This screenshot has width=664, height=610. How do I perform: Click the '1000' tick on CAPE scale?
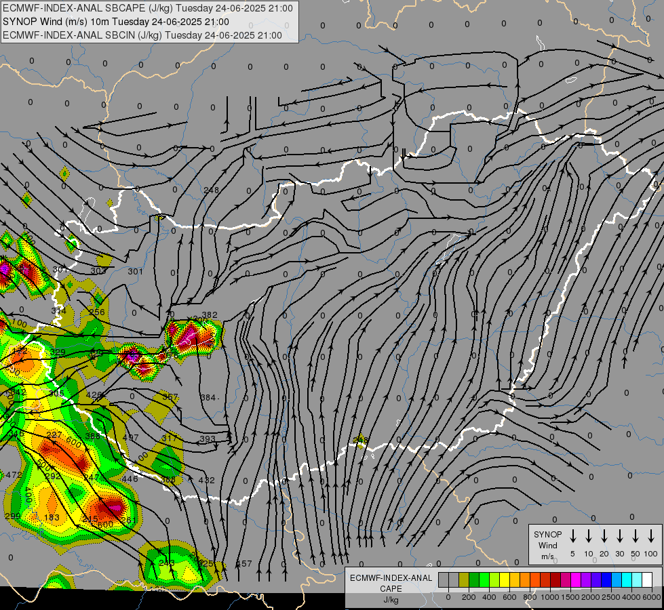[550, 597]
